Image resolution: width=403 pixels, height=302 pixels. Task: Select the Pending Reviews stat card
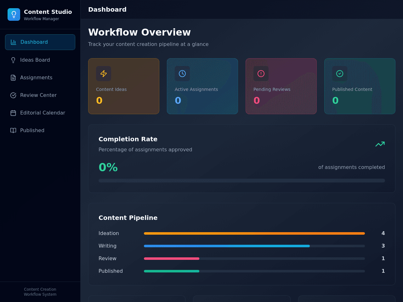coord(281,86)
